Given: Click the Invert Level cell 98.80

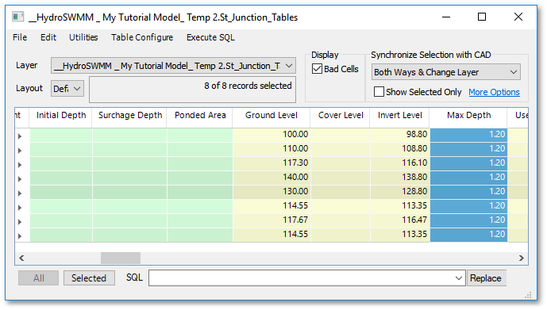Looking at the screenshot, I should pos(400,135).
